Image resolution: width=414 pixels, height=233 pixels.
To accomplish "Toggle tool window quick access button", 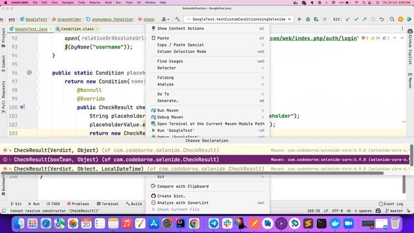I will tap(4, 211).
